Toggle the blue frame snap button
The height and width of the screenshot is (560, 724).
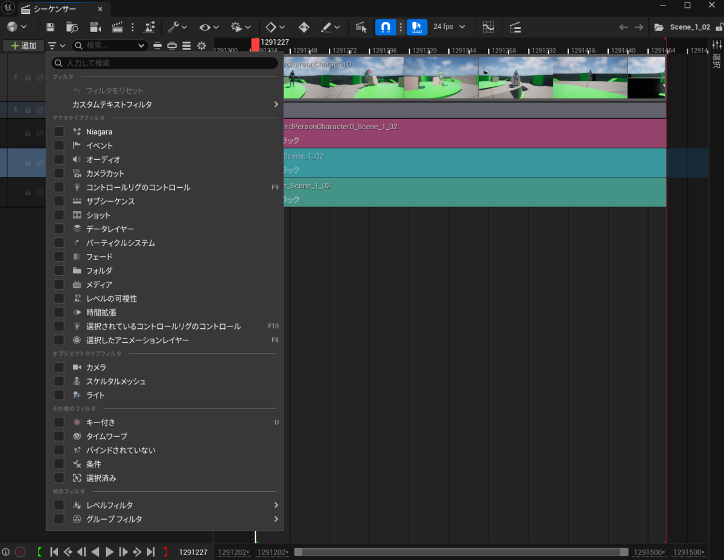point(416,27)
